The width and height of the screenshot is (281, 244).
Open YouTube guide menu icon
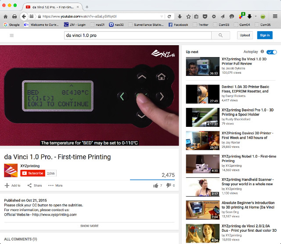[x=12, y=35]
